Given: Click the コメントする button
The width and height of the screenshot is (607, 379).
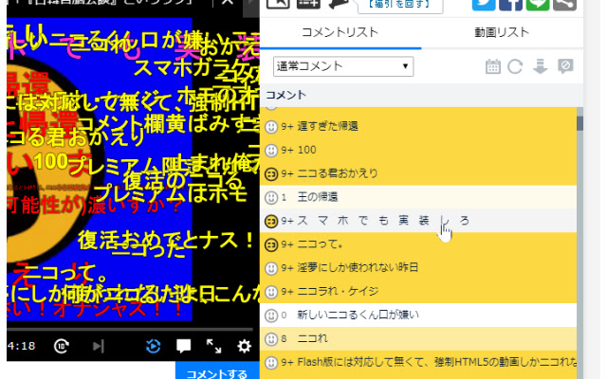Looking at the screenshot, I should click(217, 372).
